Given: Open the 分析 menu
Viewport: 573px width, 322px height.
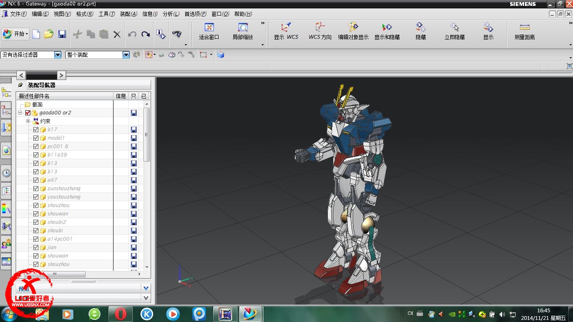Looking at the screenshot, I should (171, 14).
